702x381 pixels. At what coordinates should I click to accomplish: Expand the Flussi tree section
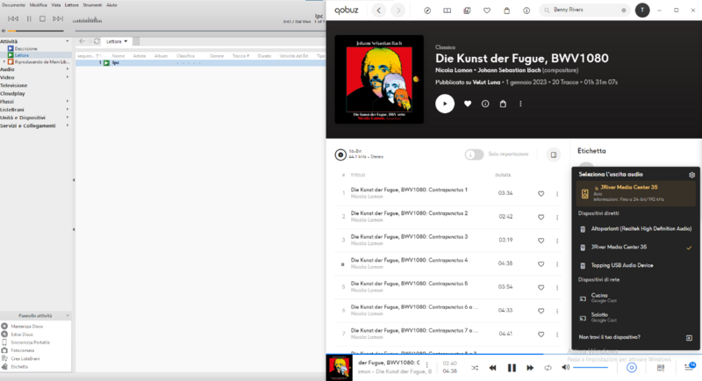coord(68,101)
